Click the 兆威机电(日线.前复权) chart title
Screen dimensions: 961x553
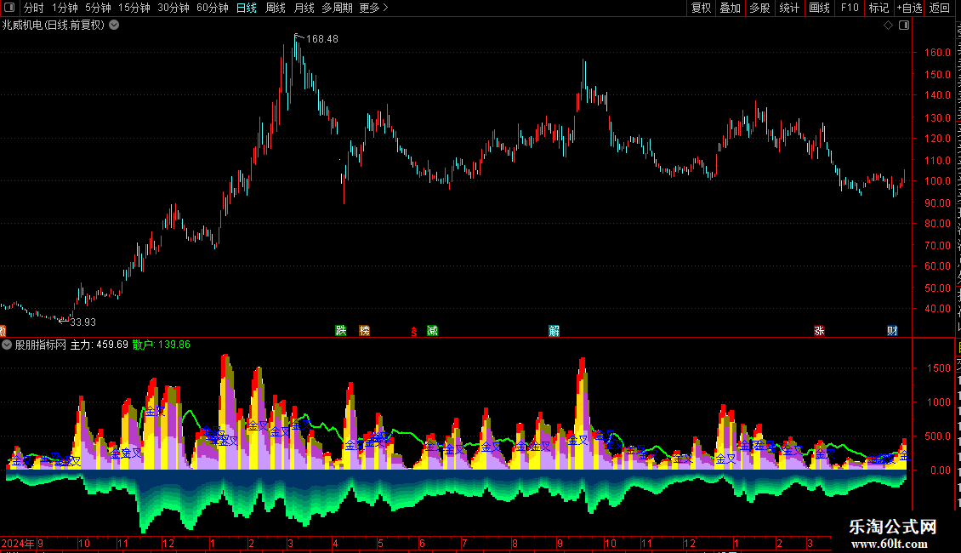tap(54, 26)
